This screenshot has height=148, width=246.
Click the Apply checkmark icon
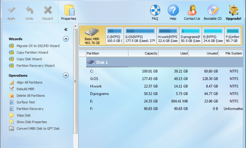tap(11, 10)
